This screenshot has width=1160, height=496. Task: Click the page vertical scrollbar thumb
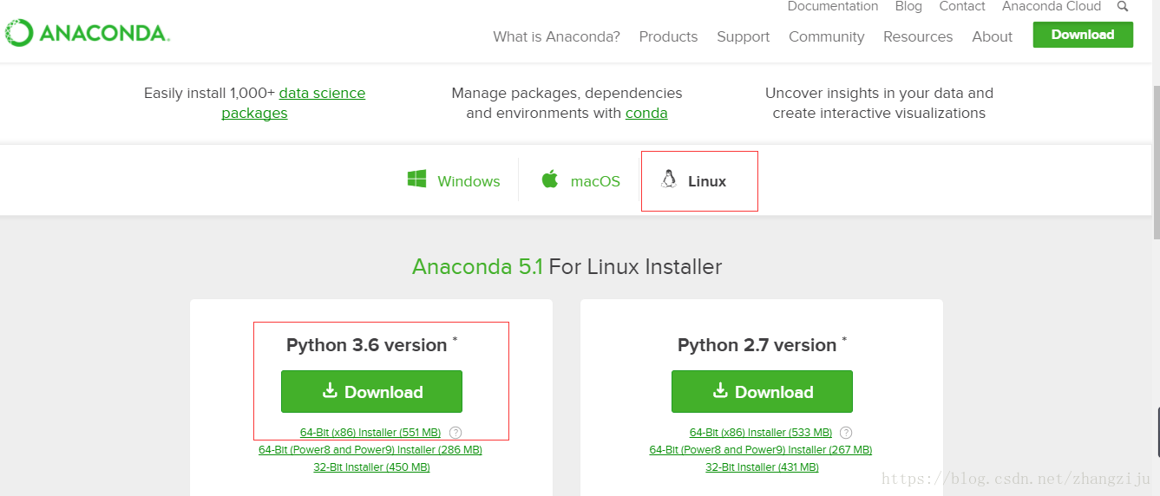[1157, 163]
